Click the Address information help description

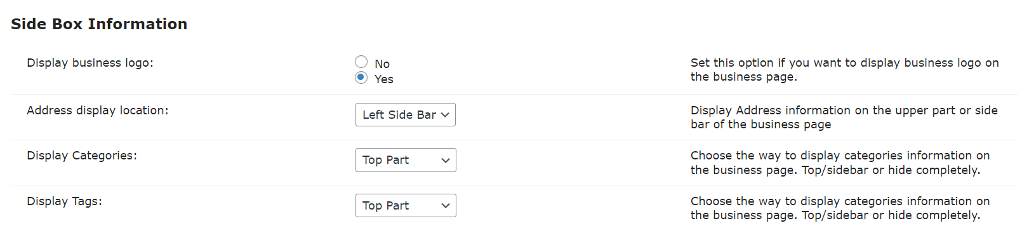click(844, 117)
